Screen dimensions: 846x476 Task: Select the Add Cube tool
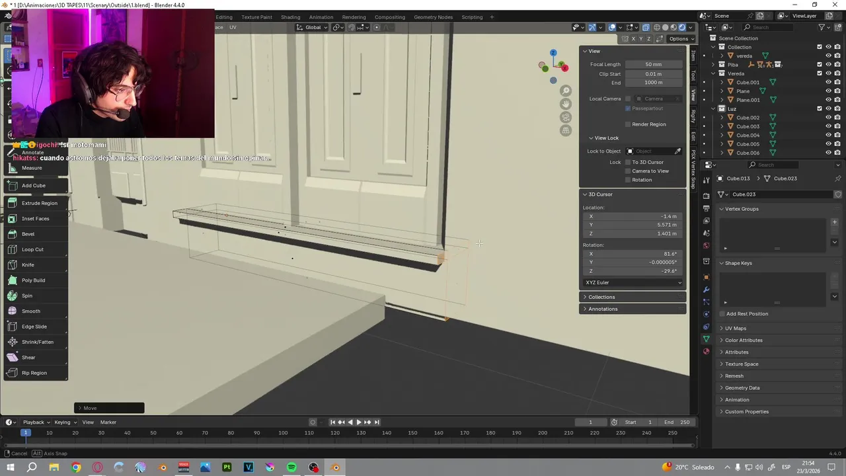pyautogui.click(x=36, y=185)
